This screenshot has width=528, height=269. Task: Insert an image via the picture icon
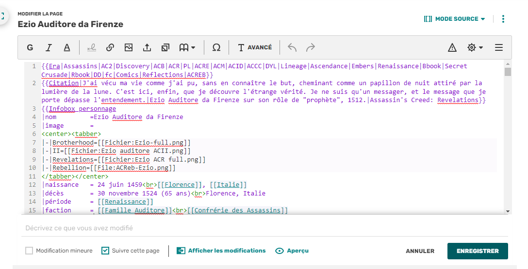(x=129, y=48)
